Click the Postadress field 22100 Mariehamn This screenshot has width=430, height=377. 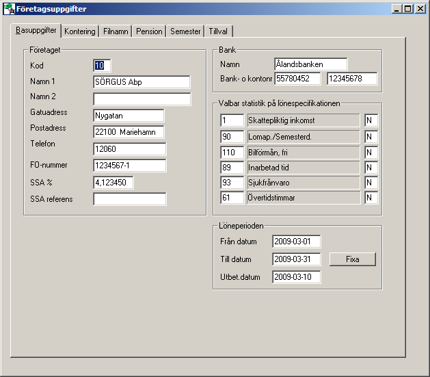point(129,132)
